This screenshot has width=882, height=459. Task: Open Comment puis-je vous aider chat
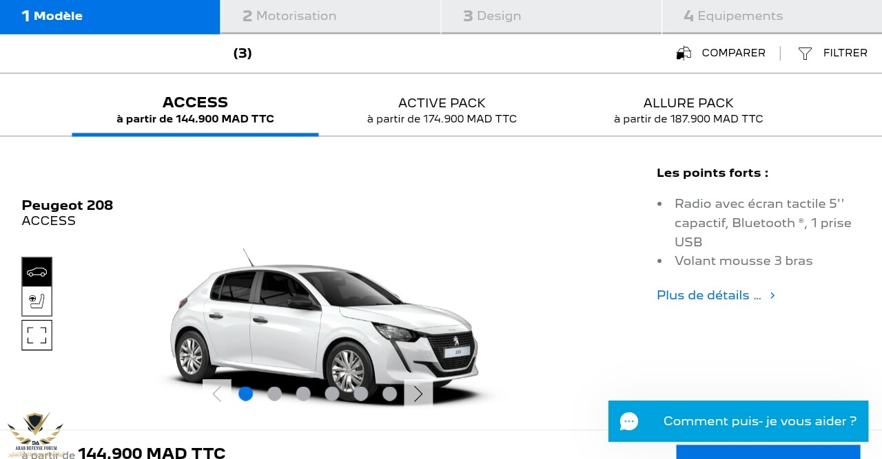[x=738, y=421]
